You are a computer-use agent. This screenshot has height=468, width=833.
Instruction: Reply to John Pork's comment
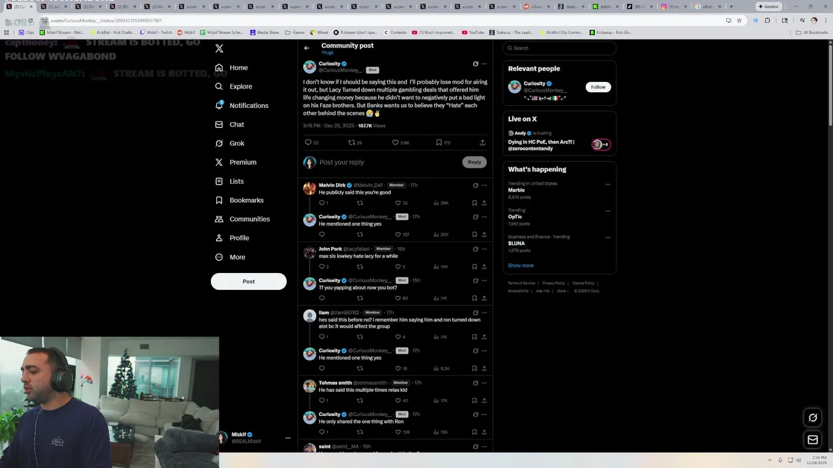click(x=323, y=266)
